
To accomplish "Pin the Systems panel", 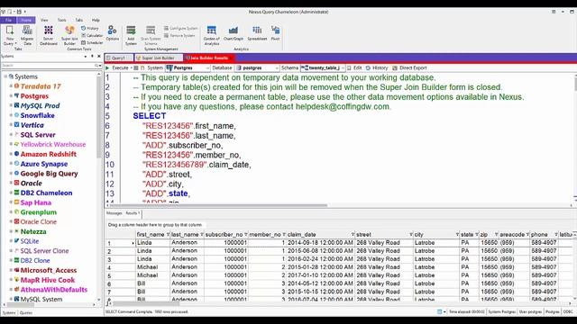I will pos(92,56).
